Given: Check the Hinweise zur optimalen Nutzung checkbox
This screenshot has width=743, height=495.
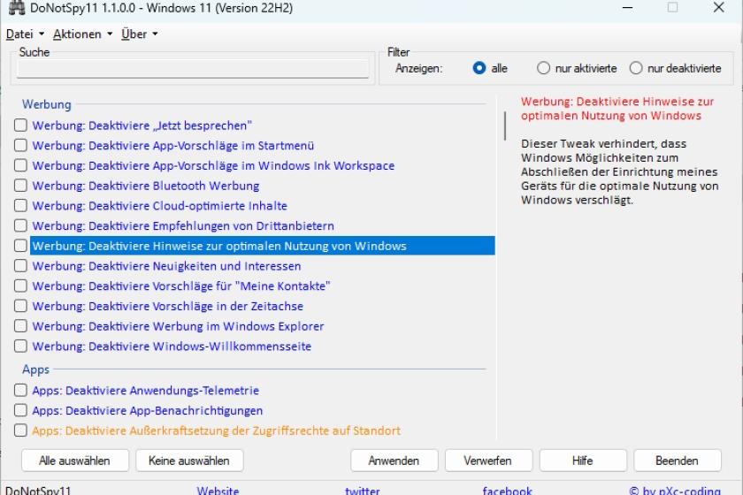Looking at the screenshot, I should pyautogui.click(x=20, y=246).
